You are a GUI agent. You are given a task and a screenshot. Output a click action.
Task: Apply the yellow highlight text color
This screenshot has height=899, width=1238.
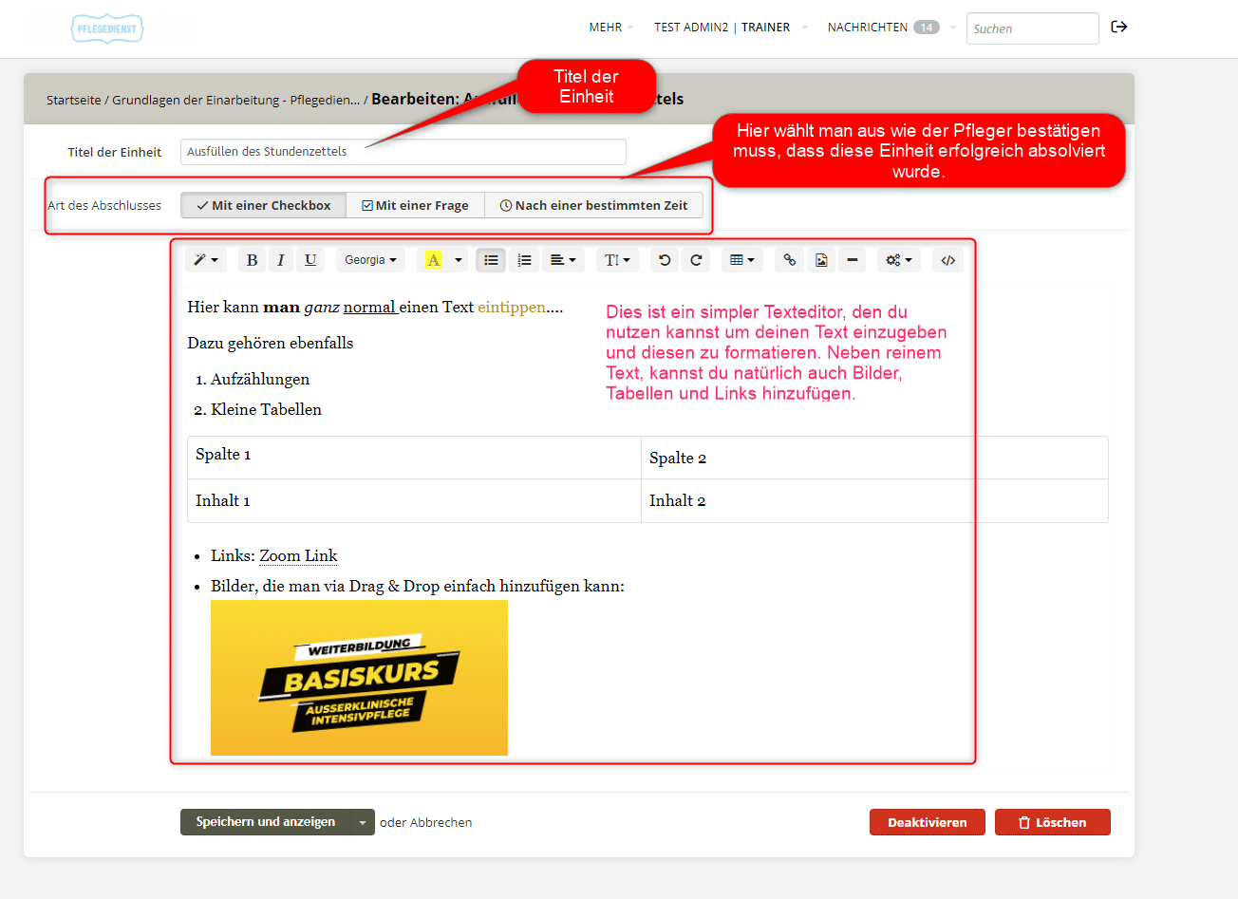(433, 260)
